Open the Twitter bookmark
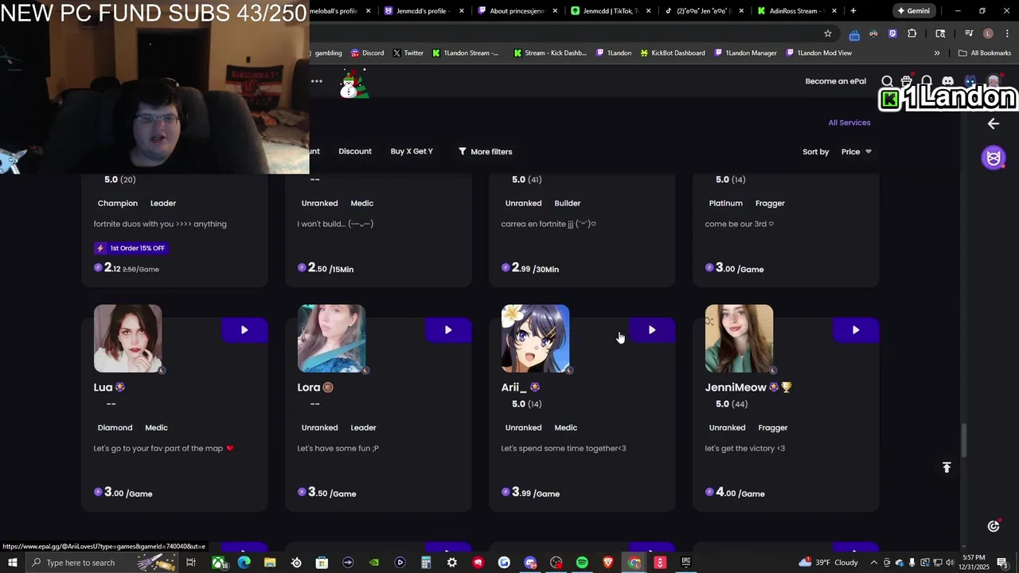The height and width of the screenshot is (573, 1019). pos(408,53)
